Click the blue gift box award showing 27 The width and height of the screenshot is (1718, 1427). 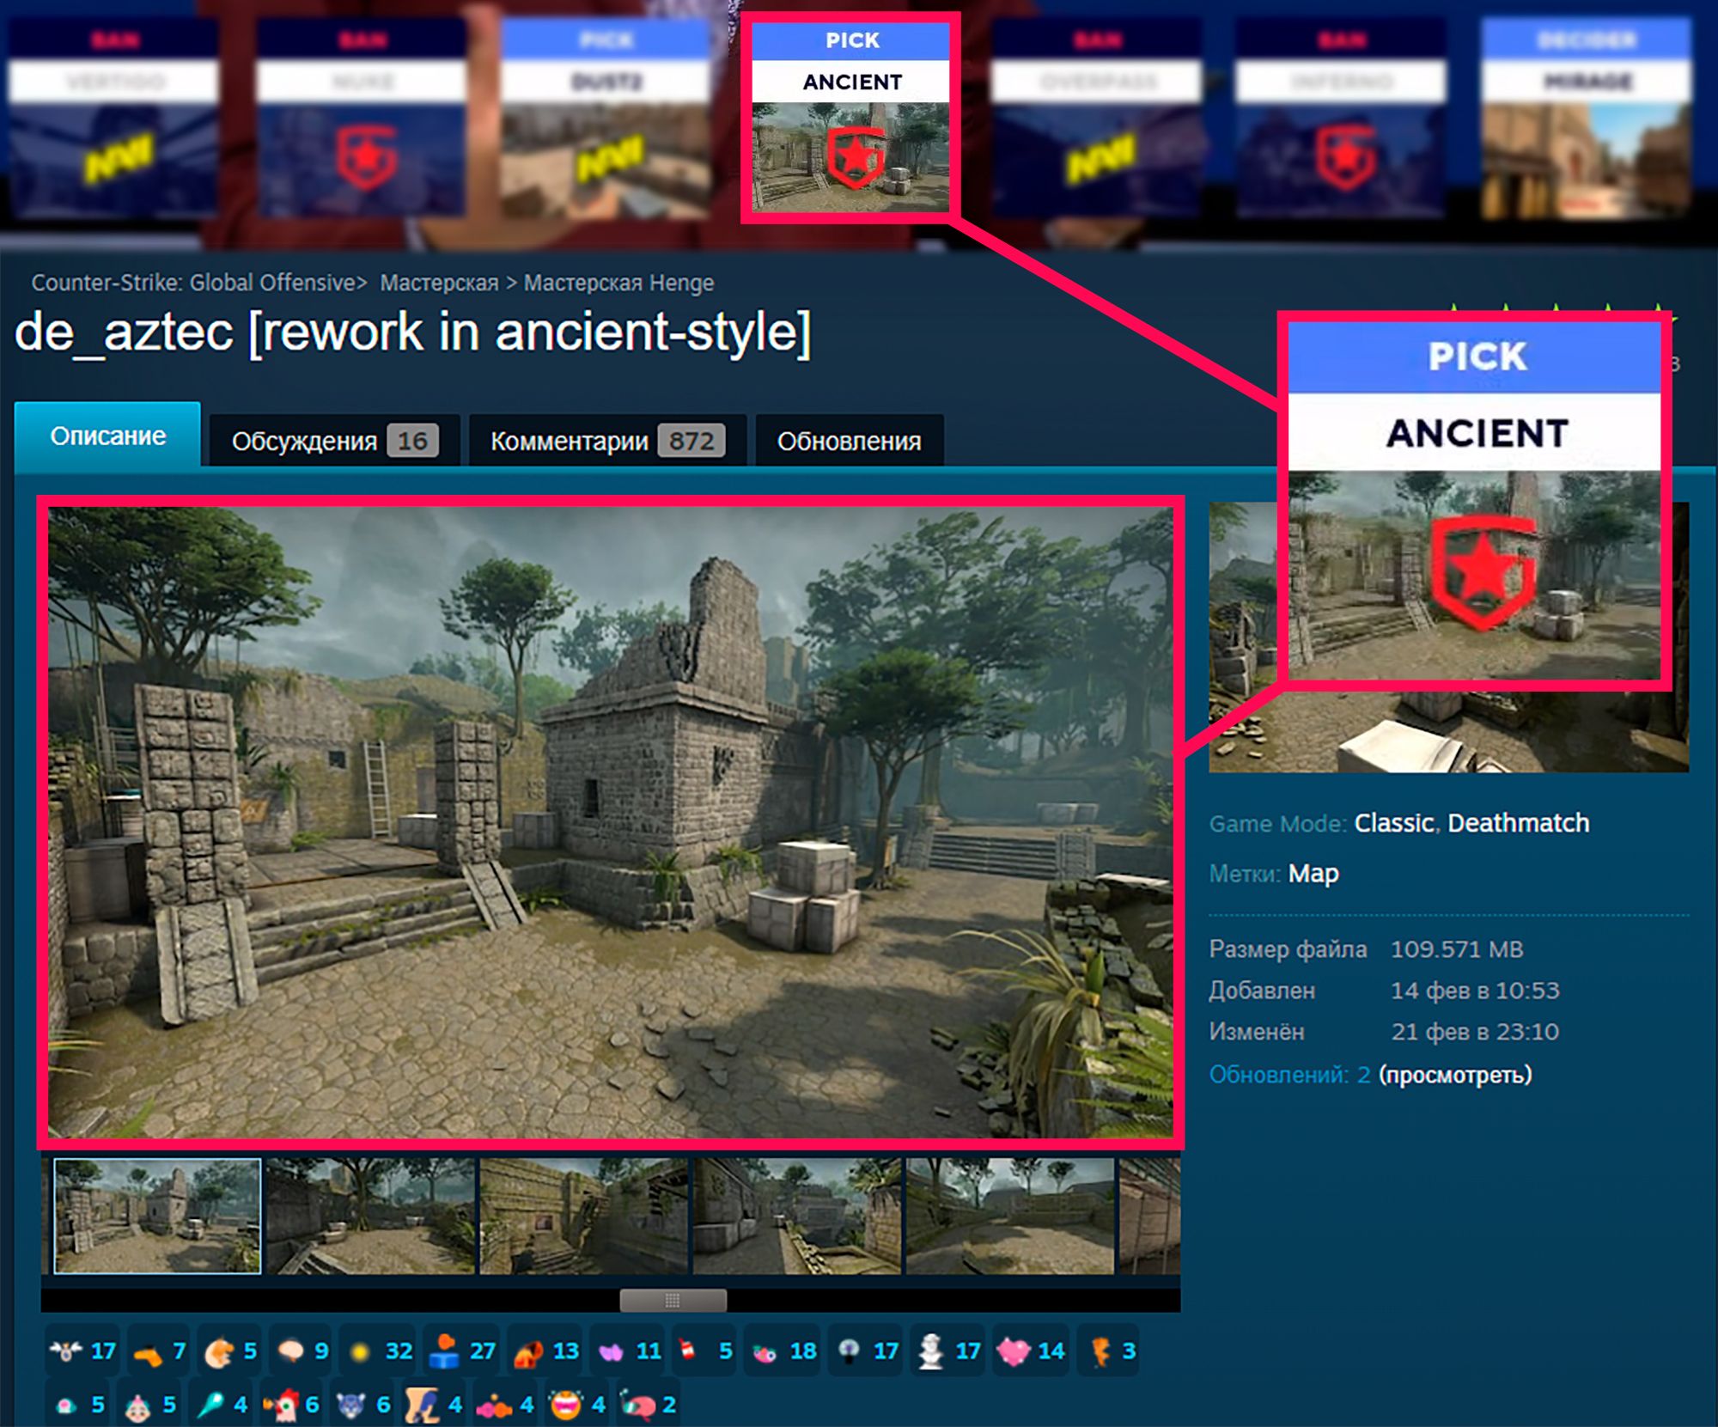point(462,1351)
